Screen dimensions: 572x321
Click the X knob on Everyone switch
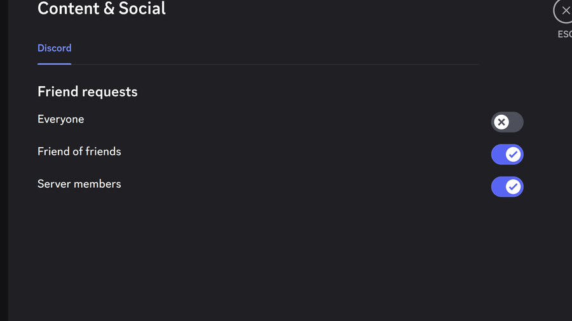click(501, 122)
